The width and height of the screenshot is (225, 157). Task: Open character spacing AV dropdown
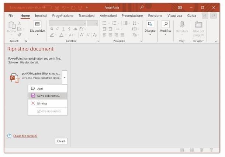[x=82, y=29]
